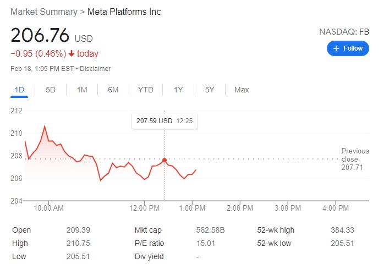Click the NASDAQ: FB ticker label
The height and width of the screenshot is (269, 389).
click(x=344, y=31)
